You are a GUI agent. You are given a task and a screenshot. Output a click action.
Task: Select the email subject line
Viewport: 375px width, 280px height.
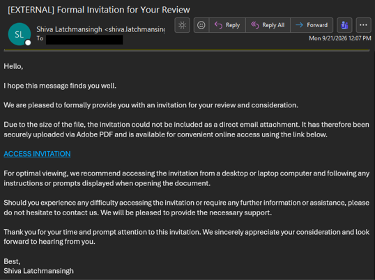99,10
